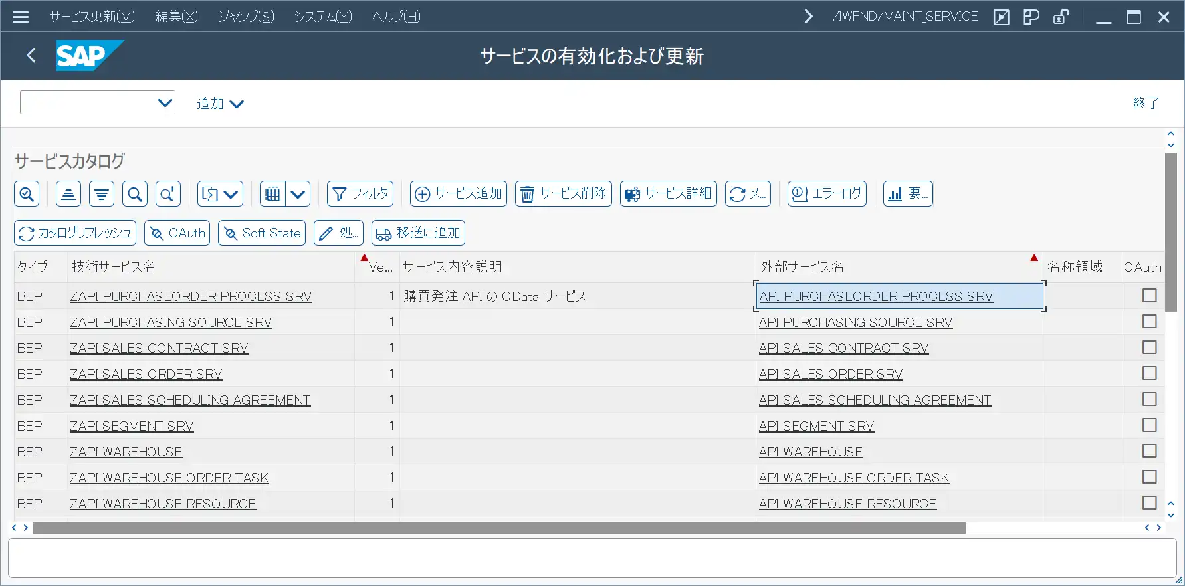
Task: Open API_SEGMENT_SRV external service link
Action: point(816,426)
